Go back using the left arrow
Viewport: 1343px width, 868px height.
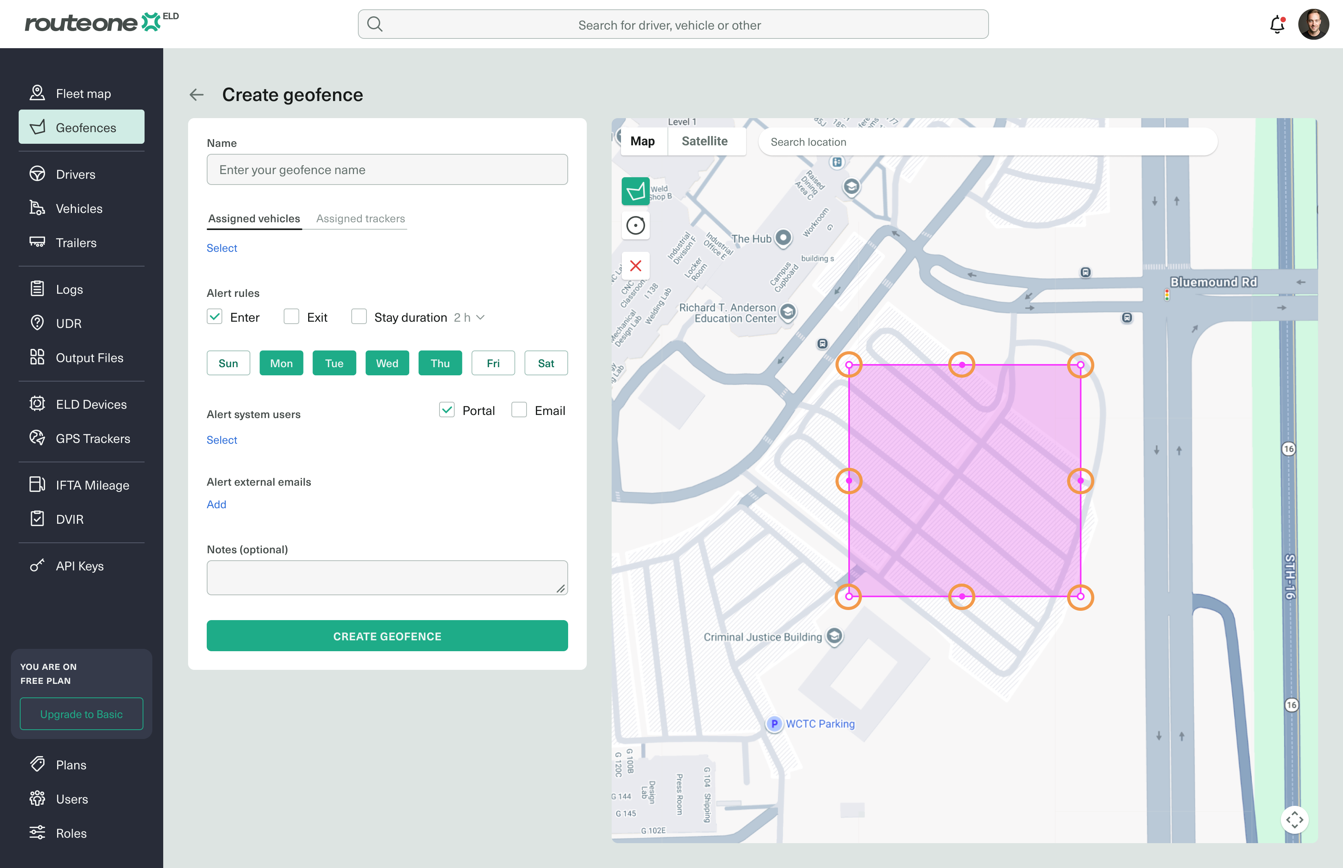point(197,95)
